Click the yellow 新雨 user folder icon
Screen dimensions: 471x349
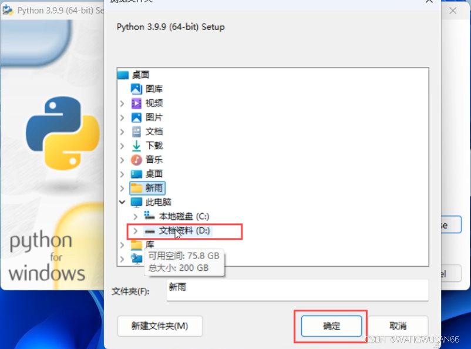(136, 188)
